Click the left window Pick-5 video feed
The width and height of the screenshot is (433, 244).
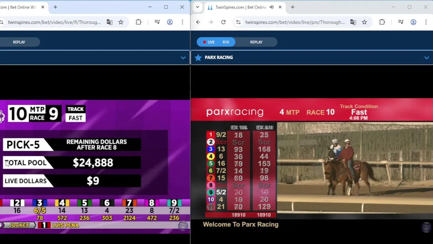tap(95, 166)
